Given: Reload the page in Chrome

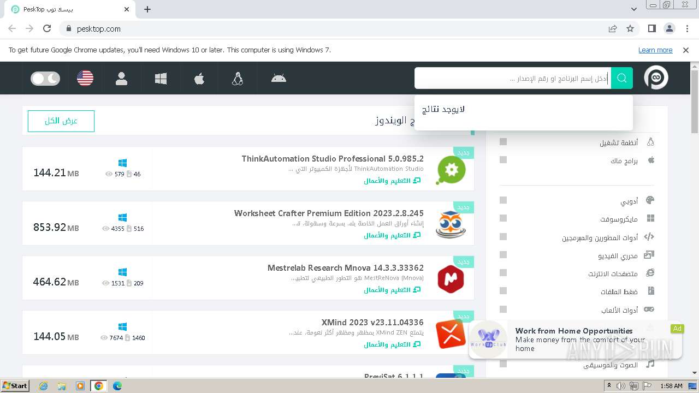Looking at the screenshot, I should pos(47,28).
